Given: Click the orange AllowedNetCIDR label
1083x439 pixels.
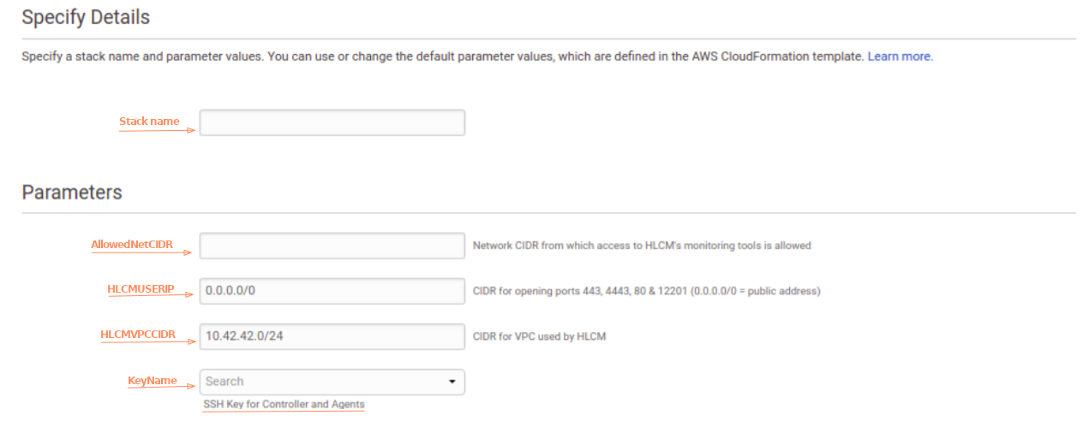Looking at the screenshot, I should pyautogui.click(x=132, y=245).
